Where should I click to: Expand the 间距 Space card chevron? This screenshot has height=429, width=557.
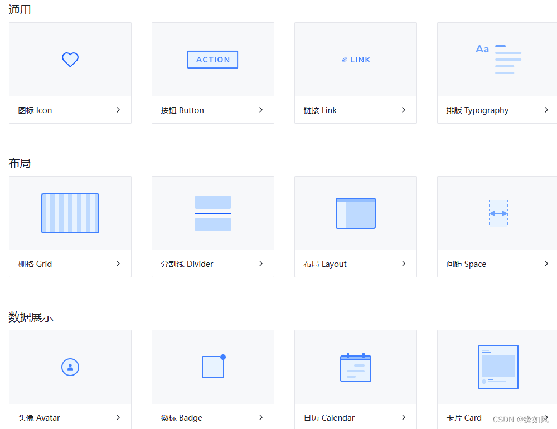click(546, 264)
